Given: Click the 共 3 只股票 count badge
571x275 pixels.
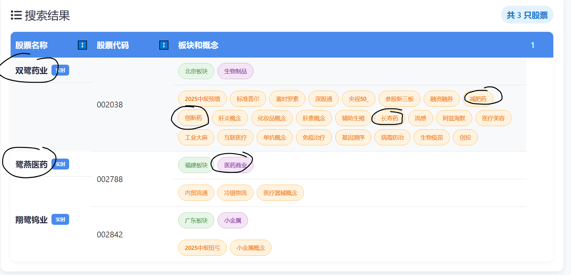Looking at the screenshot, I should coord(527,15).
